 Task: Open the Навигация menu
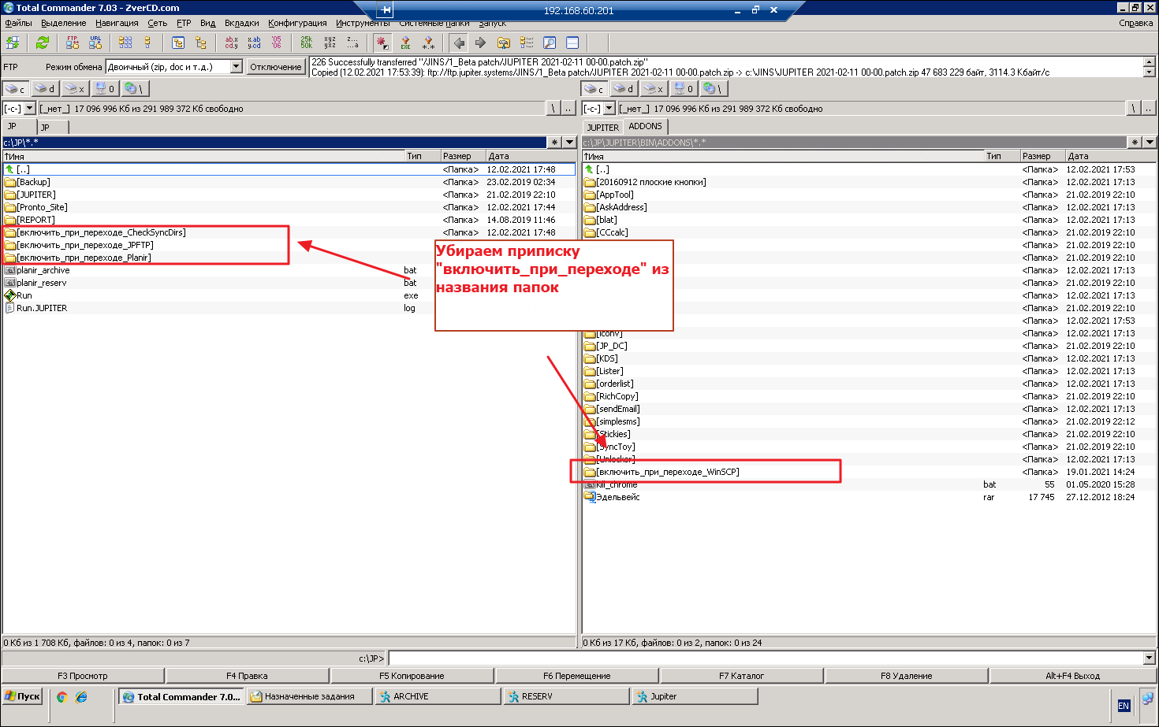117,23
